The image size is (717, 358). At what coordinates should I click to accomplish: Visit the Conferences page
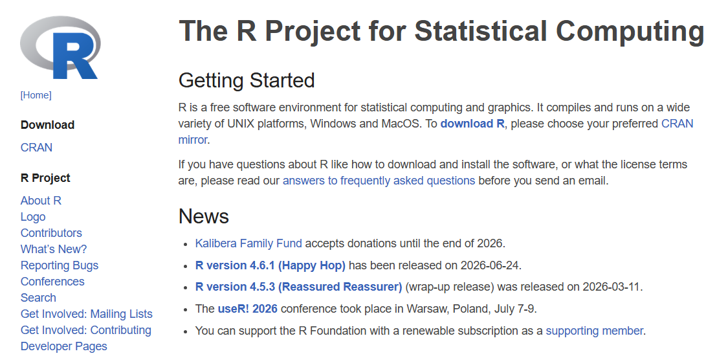pos(52,282)
